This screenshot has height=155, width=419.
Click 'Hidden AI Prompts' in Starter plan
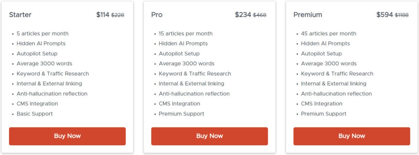pos(41,44)
